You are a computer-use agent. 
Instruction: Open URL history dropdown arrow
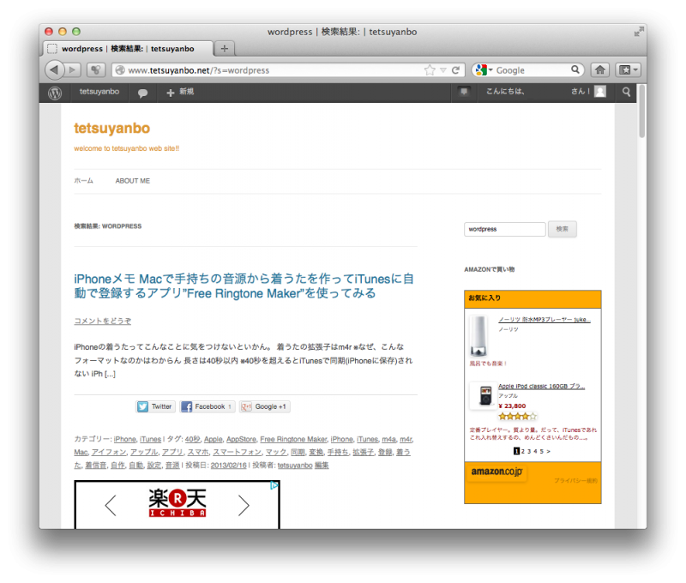pos(443,70)
